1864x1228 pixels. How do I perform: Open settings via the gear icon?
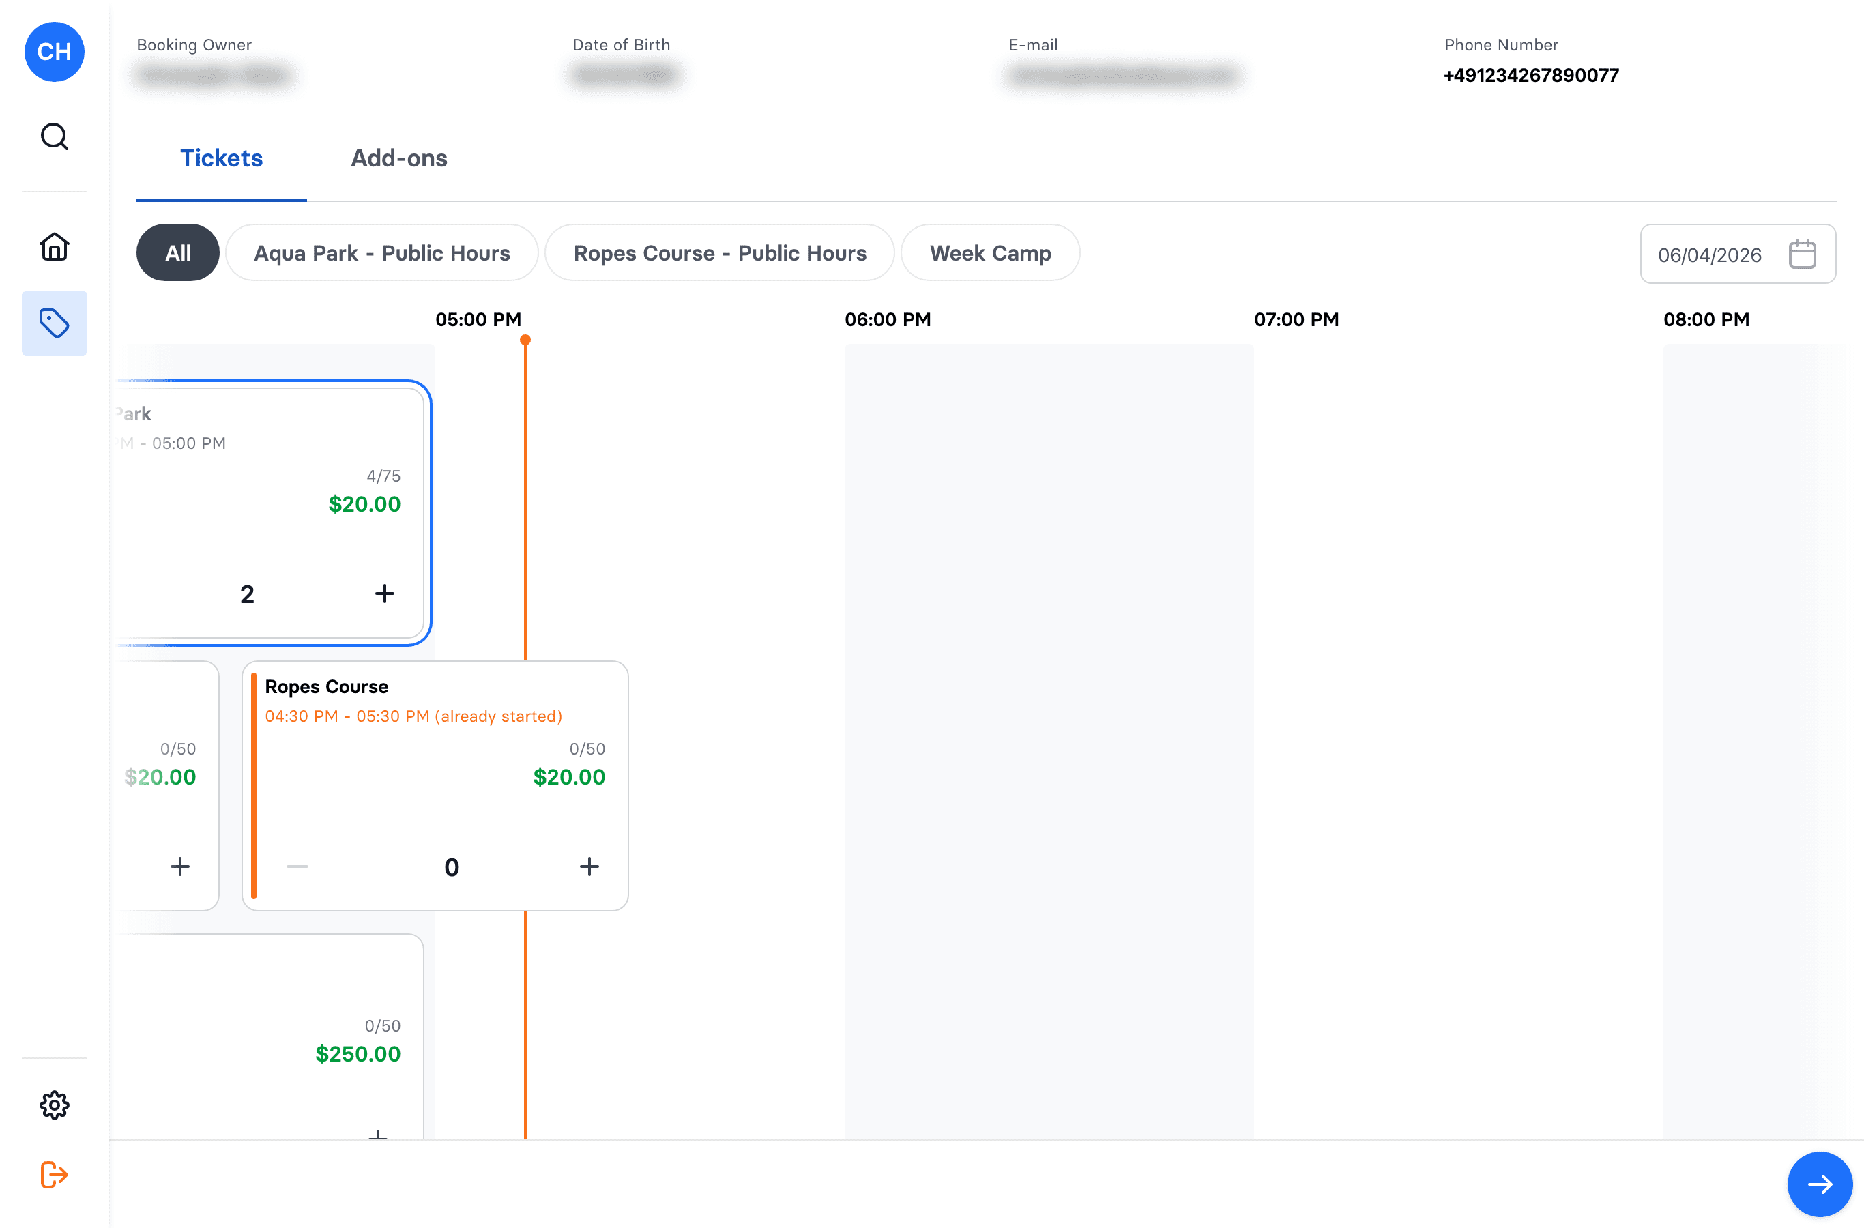pyautogui.click(x=54, y=1105)
